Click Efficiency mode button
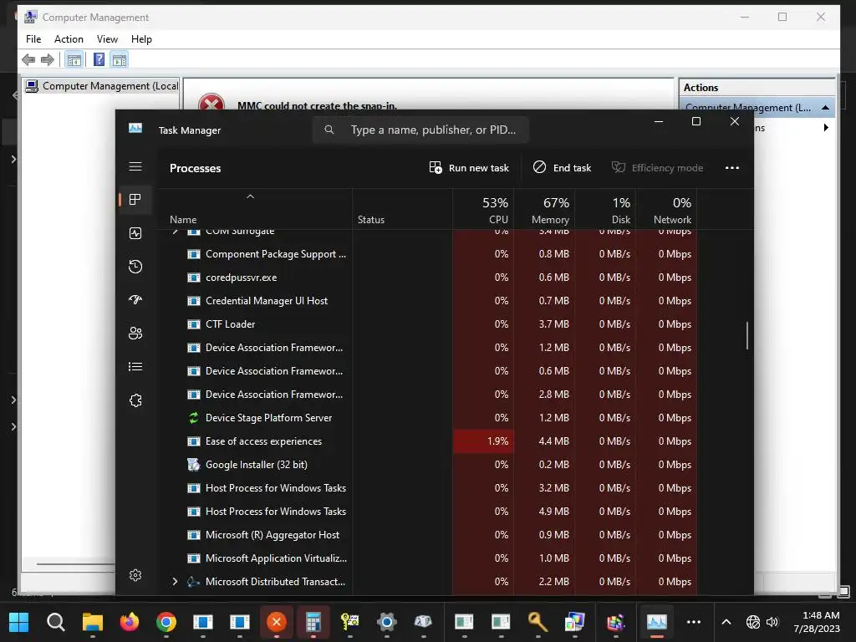Screen dimensions: 856x642 point(657,167)
